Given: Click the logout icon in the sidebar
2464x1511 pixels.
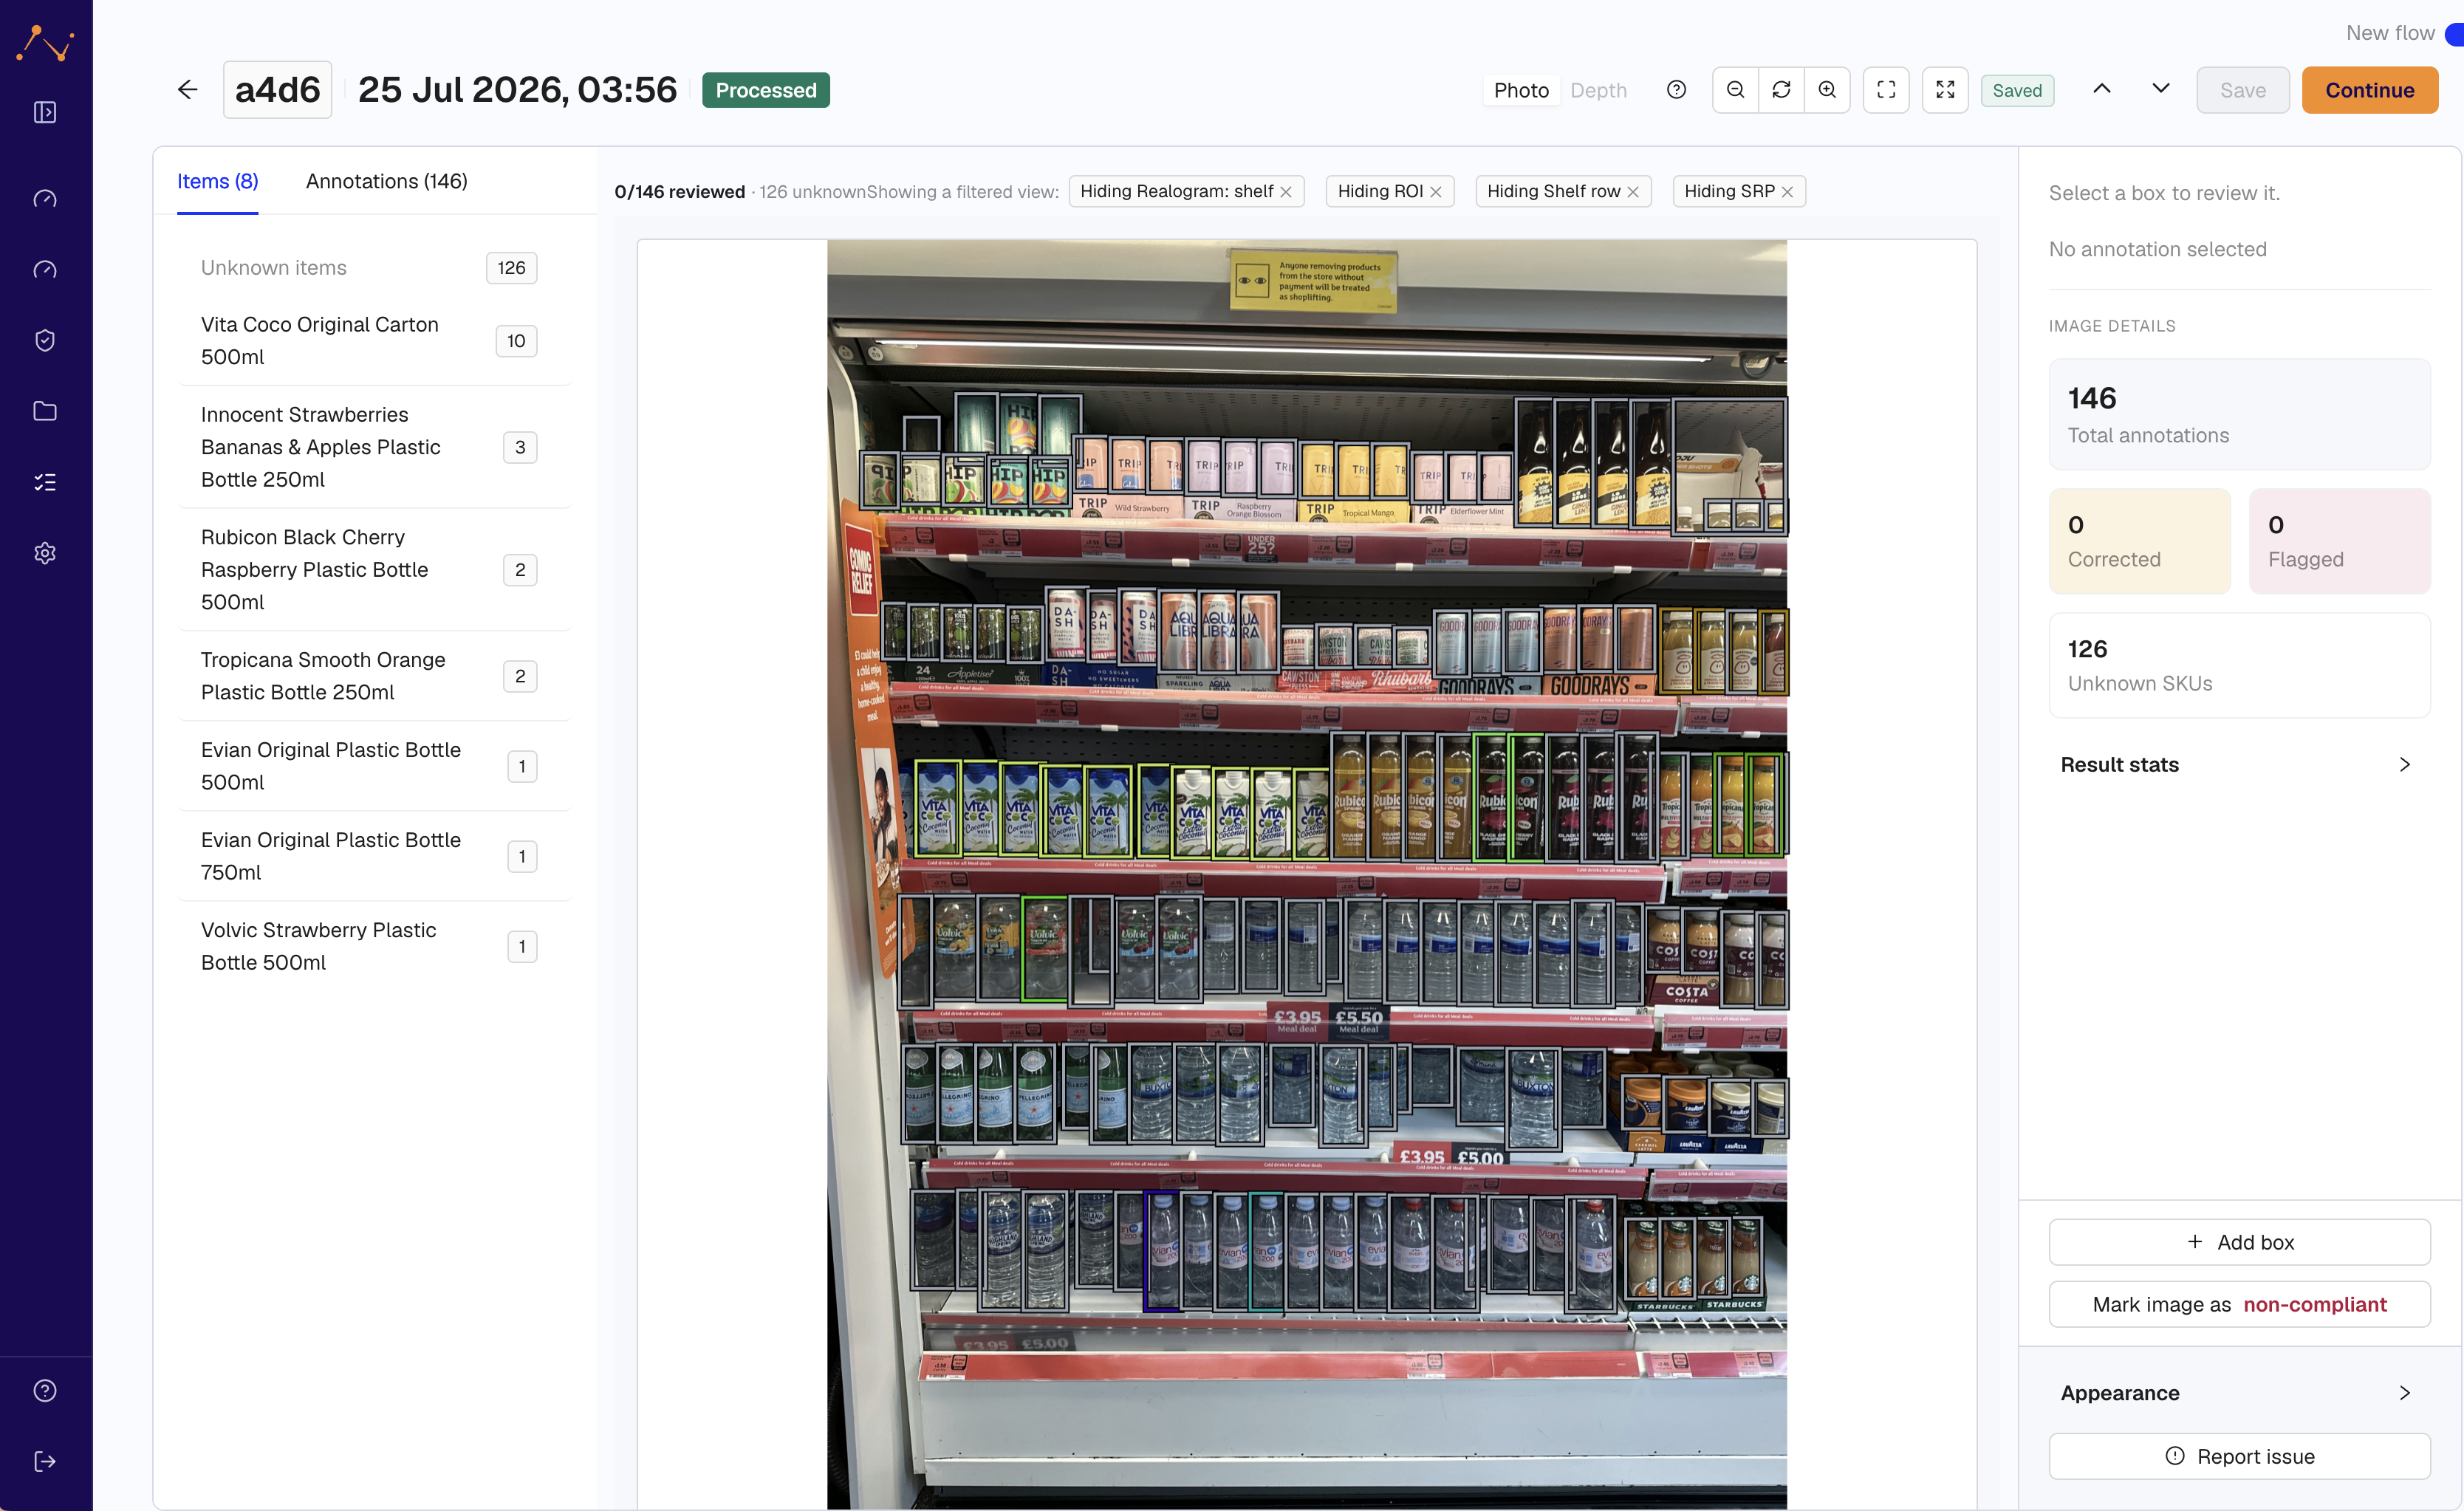Looking at the screenshot, I should [x=45, y=1461].
